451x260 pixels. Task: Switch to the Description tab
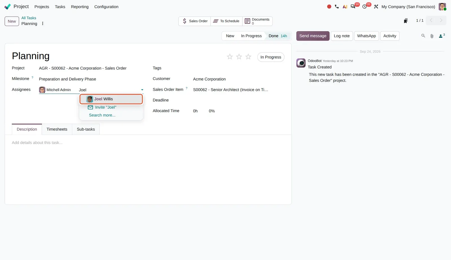[27, 129]
